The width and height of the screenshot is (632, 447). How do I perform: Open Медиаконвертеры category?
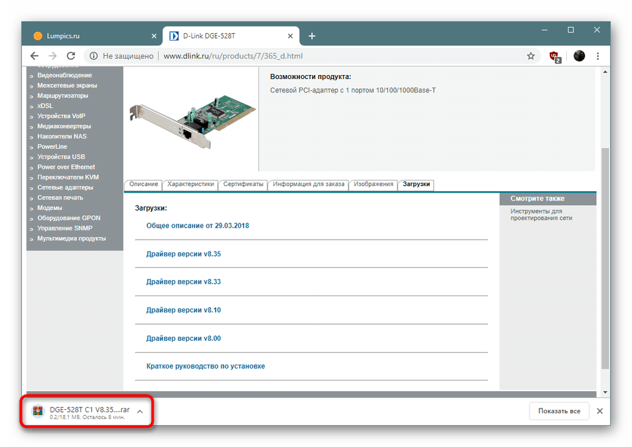[64, 126]
